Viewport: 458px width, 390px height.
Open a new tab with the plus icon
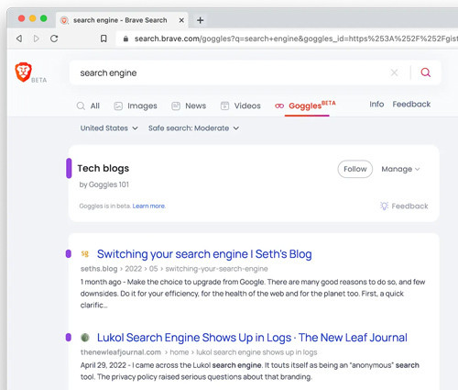click(x=201, y=20)
